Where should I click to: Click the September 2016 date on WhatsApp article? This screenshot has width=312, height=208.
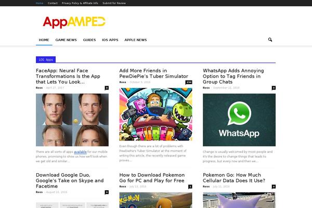tap(226, 88)
